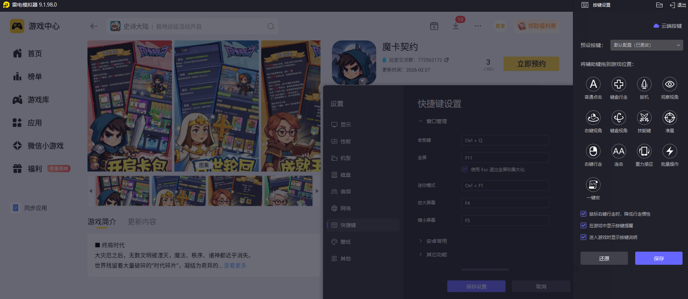Image resolution: width=688 pixels, height=299 pixels.
Task: Click 保存设置 in the settings dialog
Action: click(476, 286)
